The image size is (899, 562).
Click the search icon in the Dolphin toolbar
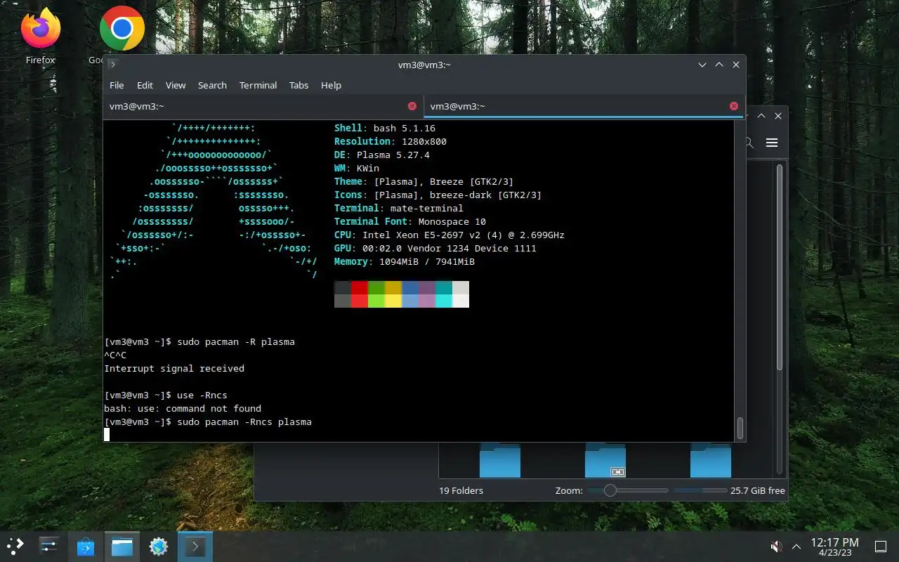click(x=749, y=143)
